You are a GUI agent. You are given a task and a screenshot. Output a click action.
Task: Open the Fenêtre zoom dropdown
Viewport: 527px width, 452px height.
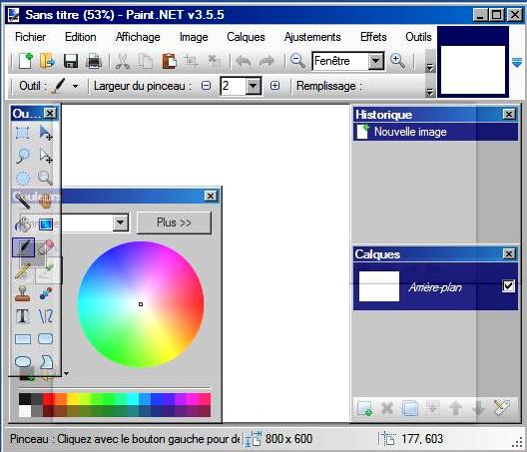pos(375,61)
